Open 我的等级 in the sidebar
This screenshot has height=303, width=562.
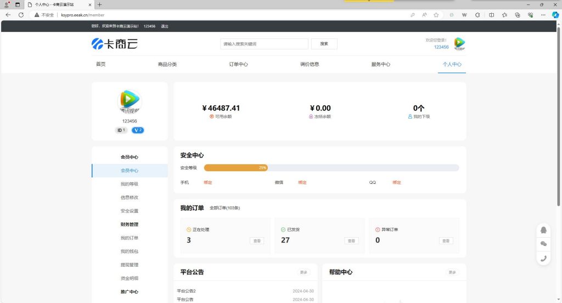130,184
